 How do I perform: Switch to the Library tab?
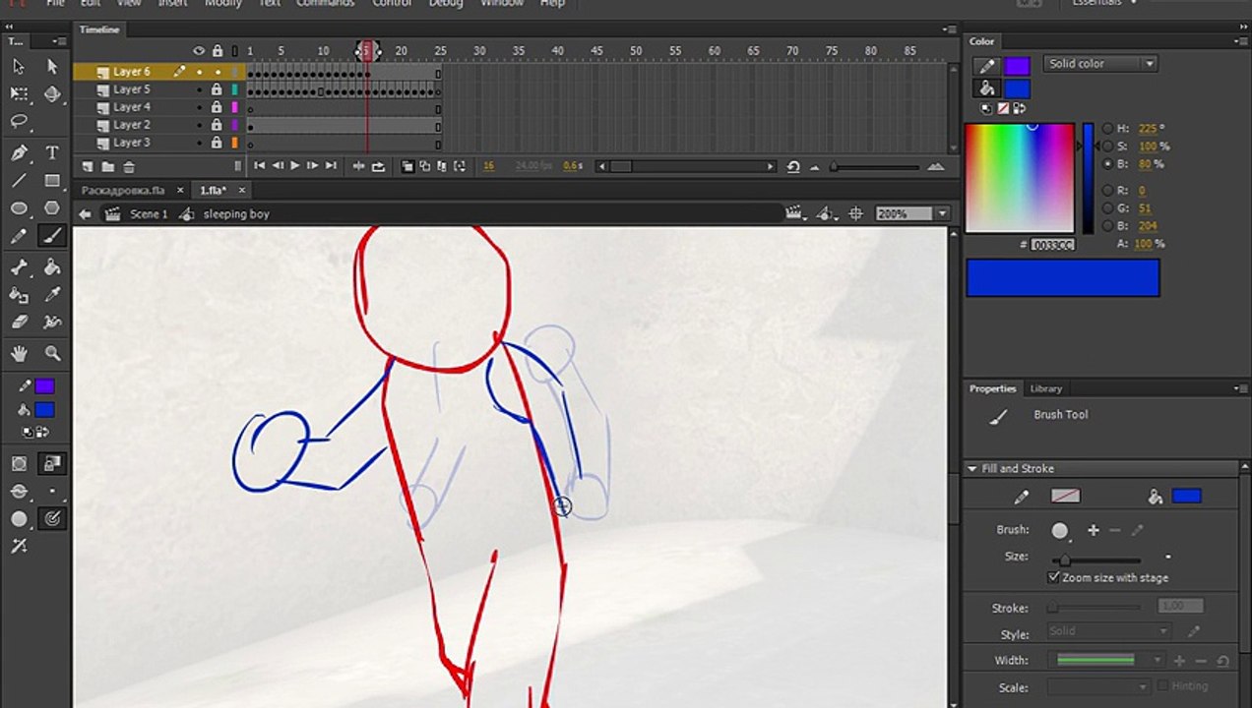[1046, 388]
